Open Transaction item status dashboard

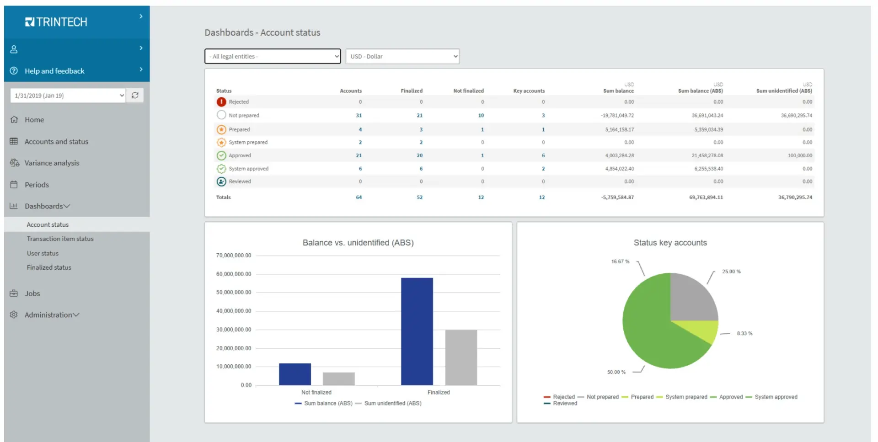60,239
